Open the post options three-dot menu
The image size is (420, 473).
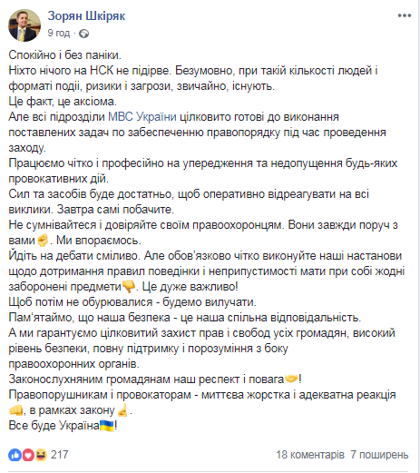pyautogui.click(x=405, y=15)
